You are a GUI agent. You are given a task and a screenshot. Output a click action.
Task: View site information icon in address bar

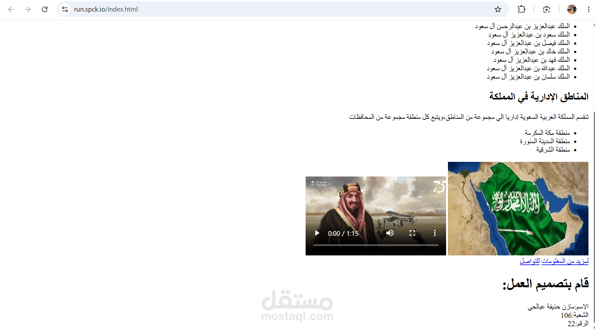65,9
